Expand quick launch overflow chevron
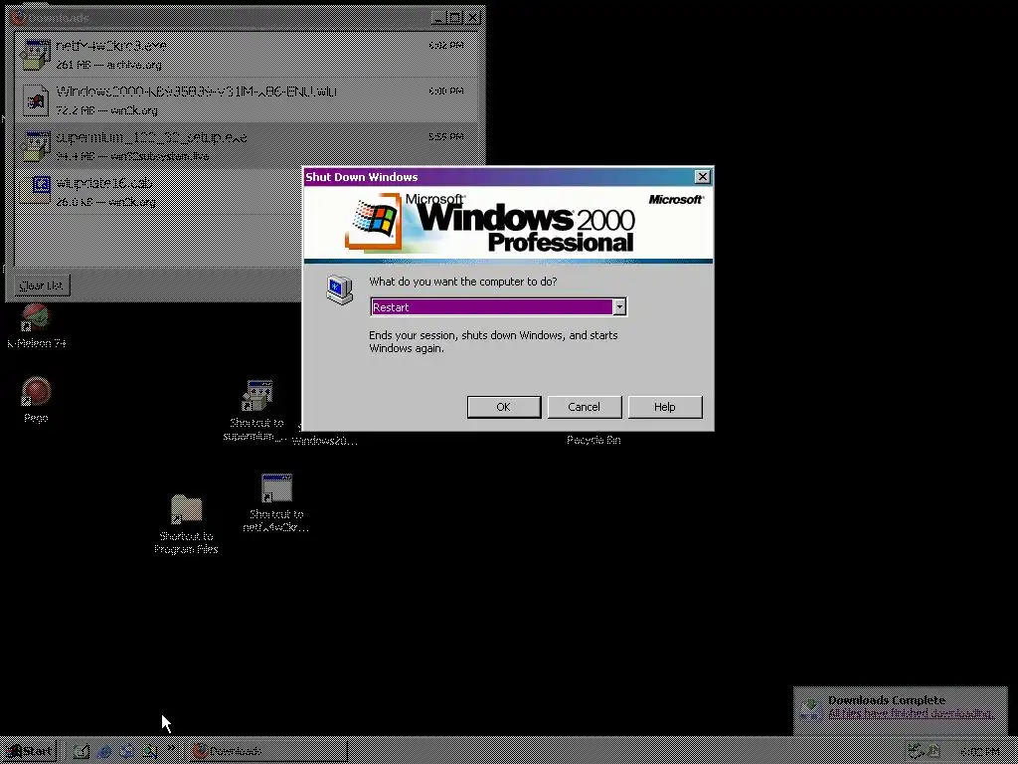 tap(171, 748)
